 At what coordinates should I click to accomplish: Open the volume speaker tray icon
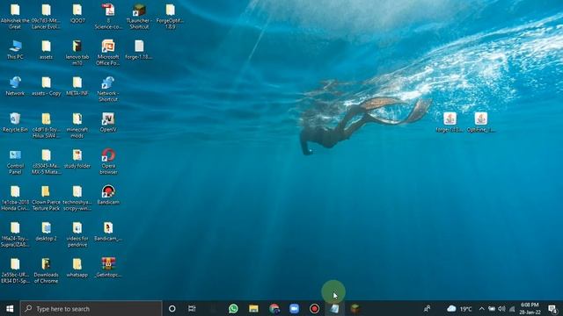(501, 308)
